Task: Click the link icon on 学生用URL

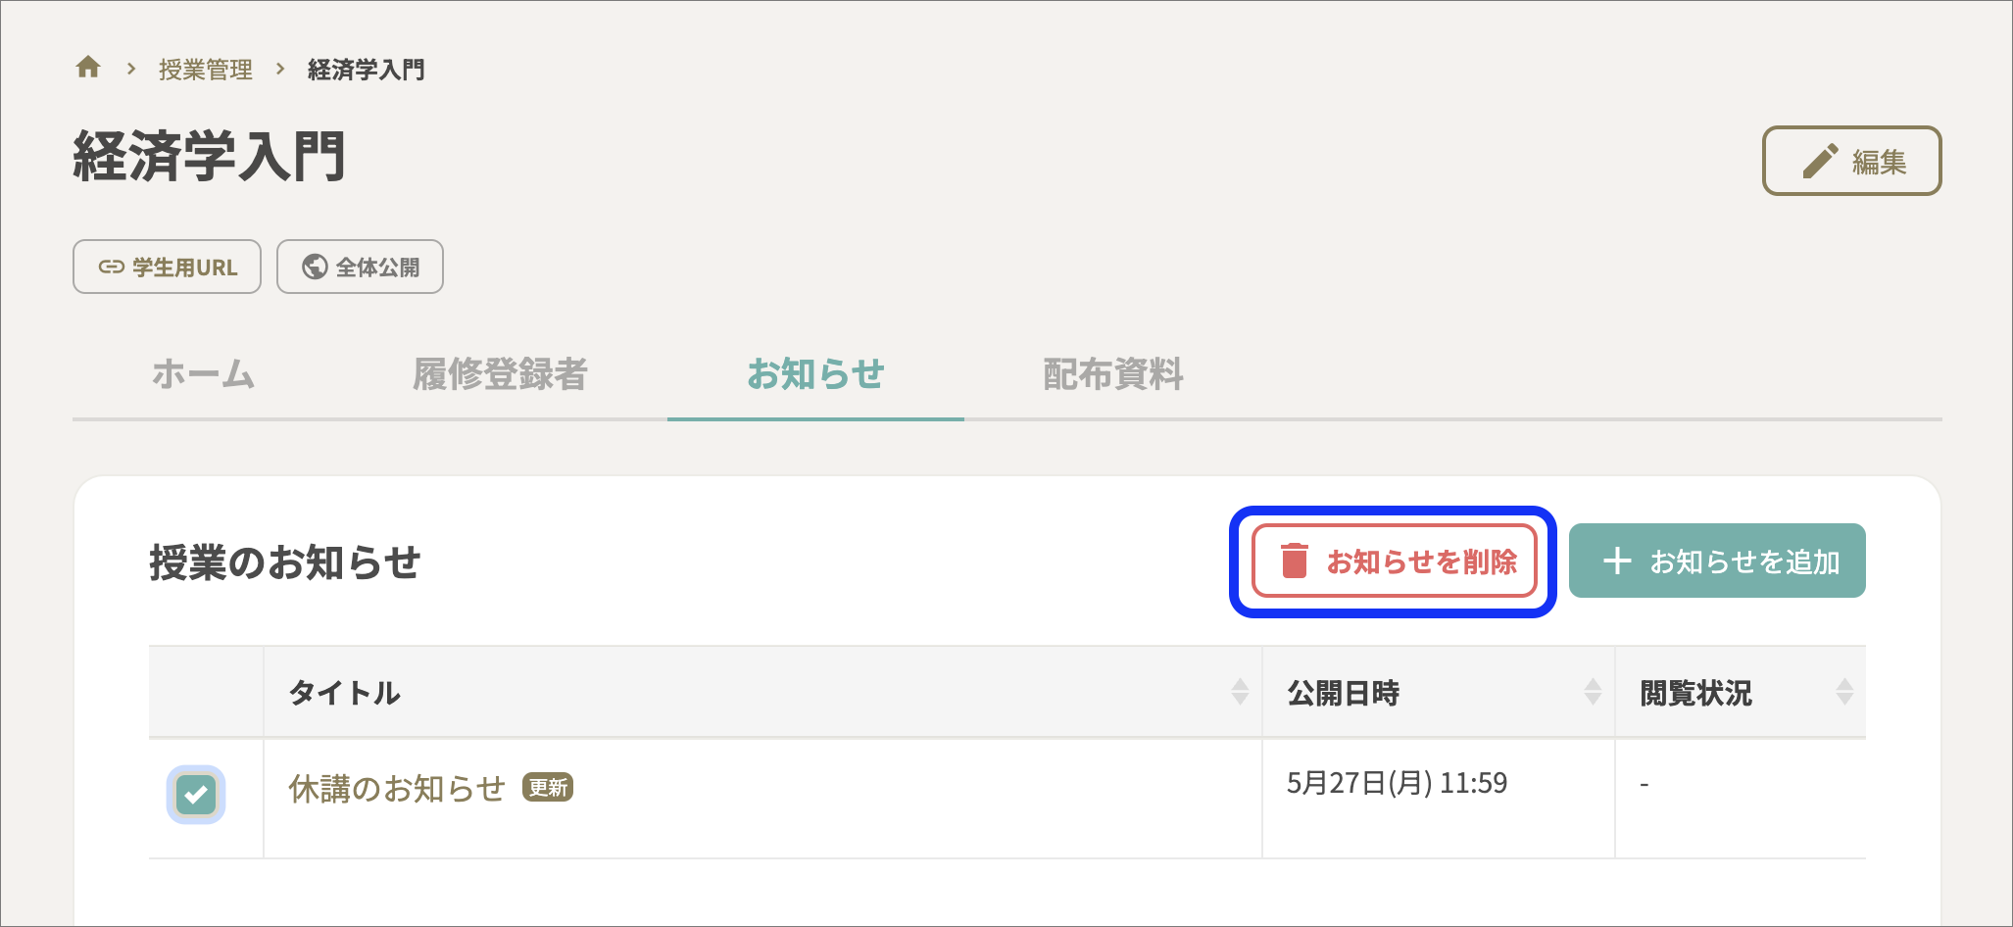Action: [111, 267]
